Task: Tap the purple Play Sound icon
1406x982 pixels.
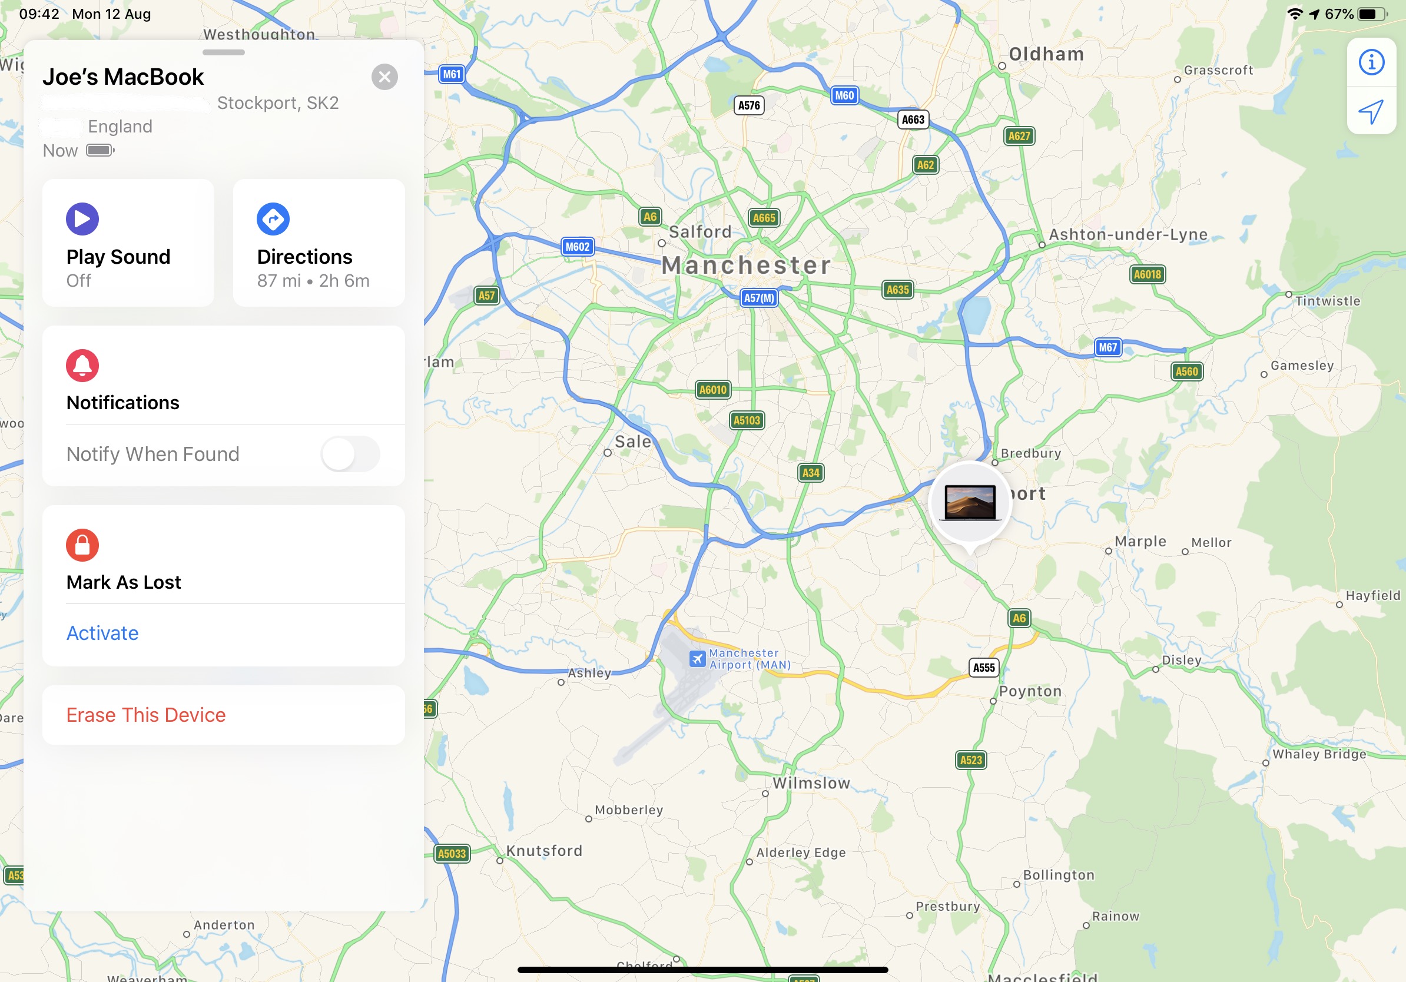Action: click(82, 219)
